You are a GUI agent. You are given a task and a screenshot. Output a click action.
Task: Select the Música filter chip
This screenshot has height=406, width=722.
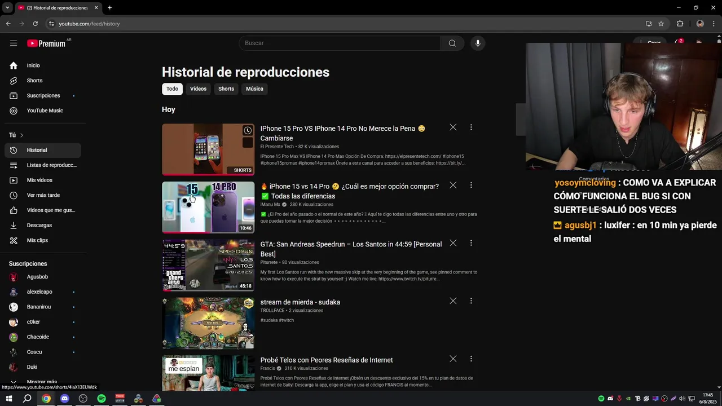pos(254,89)
